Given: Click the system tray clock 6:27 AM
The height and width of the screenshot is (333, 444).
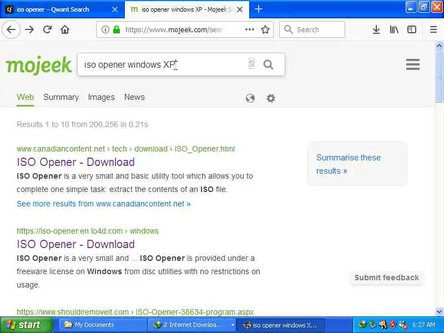Looking at the screenshot, I should click(x=424, y=325).
